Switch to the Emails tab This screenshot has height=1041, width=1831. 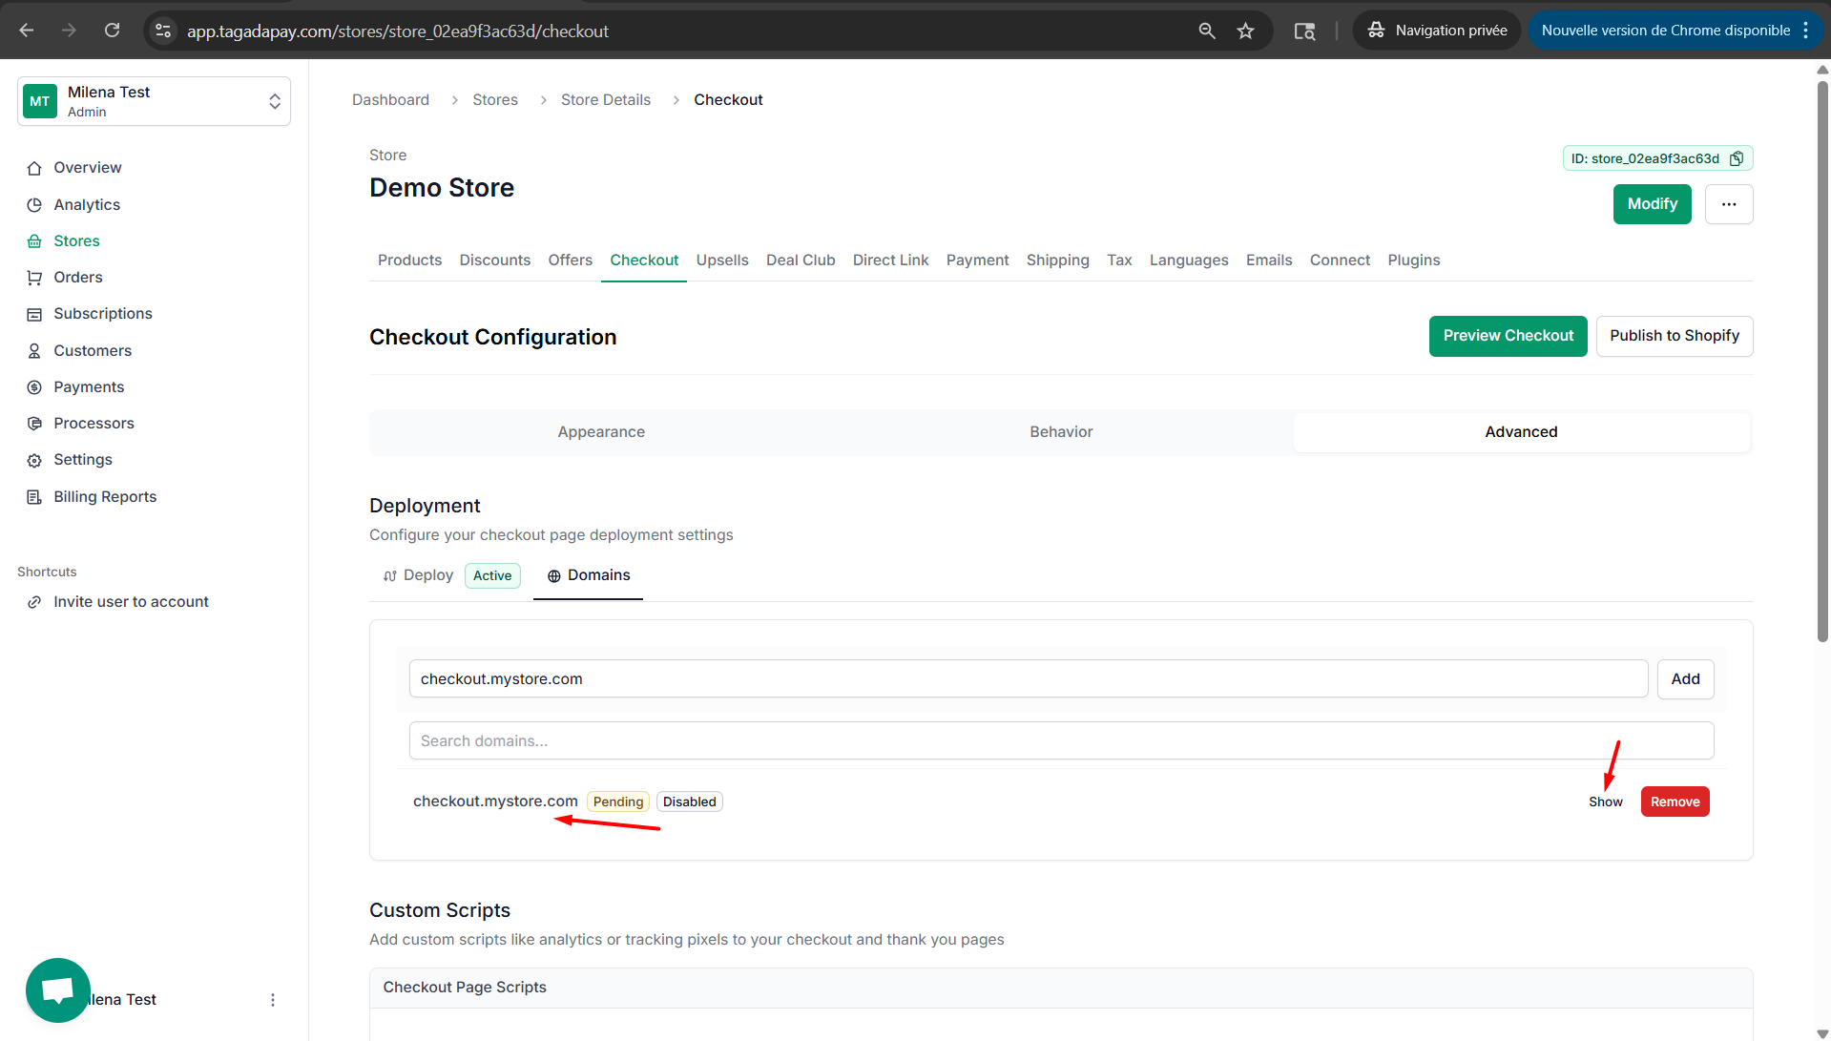pos(1268,260)
